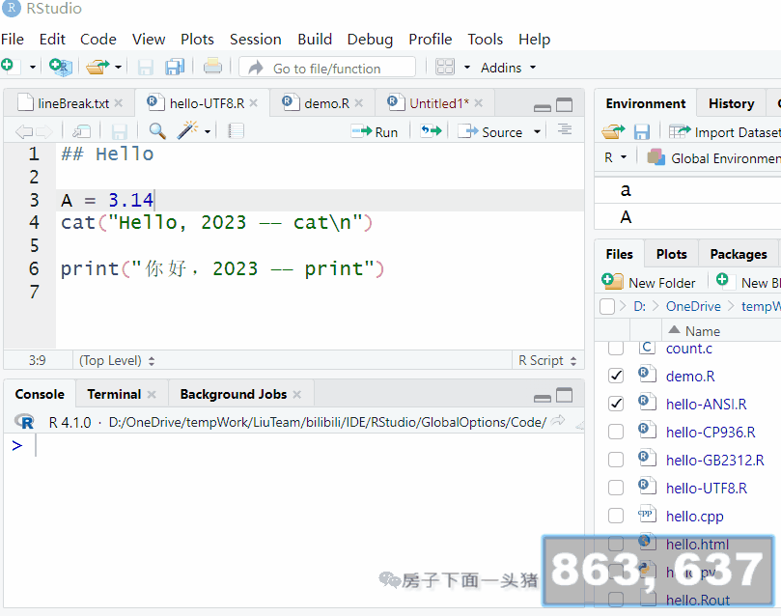
Task: Click the magic wand code tools icon
Action: tap(187, 131)
